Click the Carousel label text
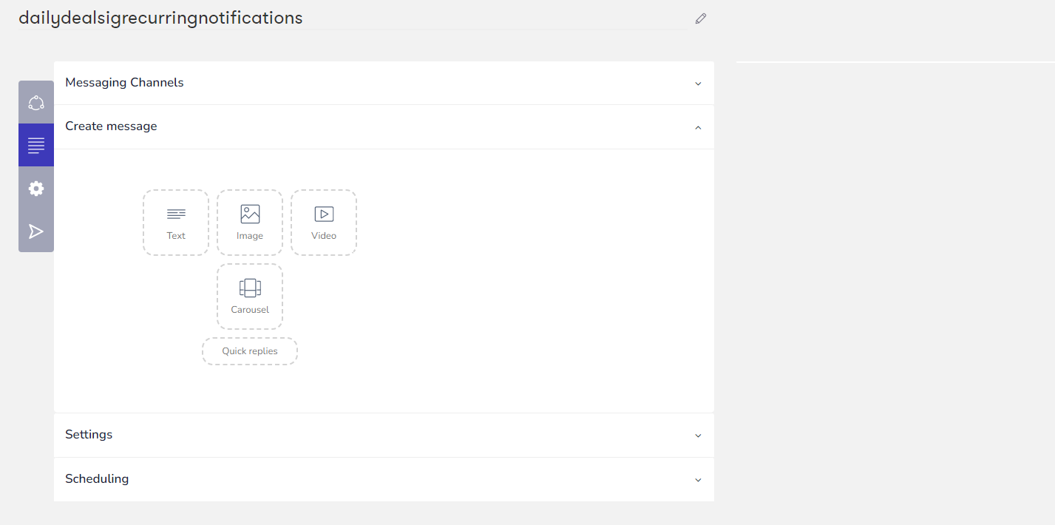Image resolution: width=1055 pixels, height=525 pixels. (x=250, y=310)
